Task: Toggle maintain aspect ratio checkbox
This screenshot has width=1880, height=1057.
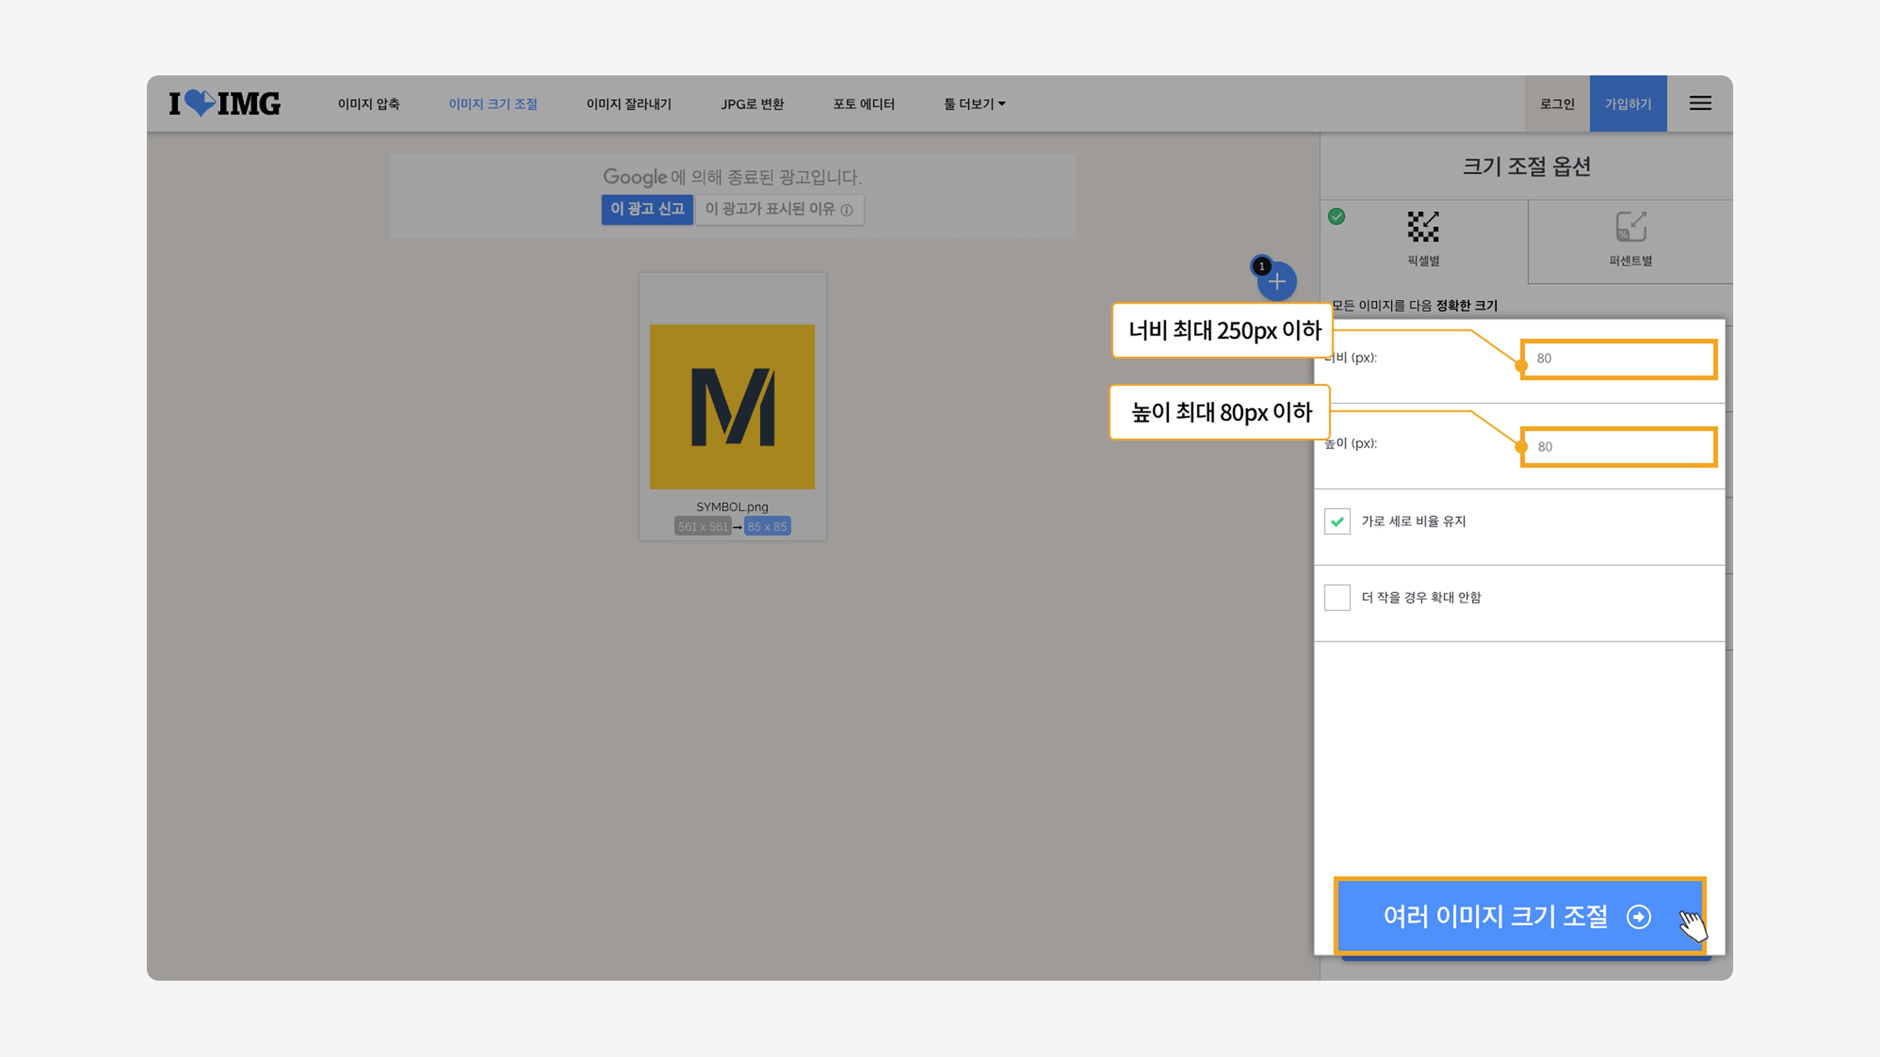Action: pos(1337,522)
